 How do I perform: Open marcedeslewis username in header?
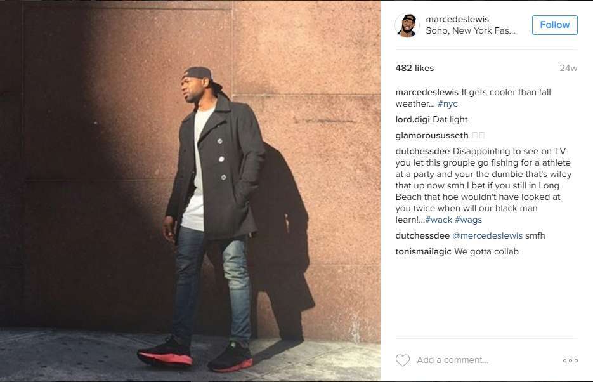[457, 19]
